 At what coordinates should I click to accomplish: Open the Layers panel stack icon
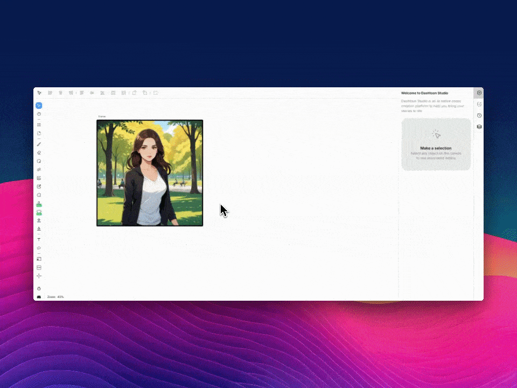(x=479, y=127)
